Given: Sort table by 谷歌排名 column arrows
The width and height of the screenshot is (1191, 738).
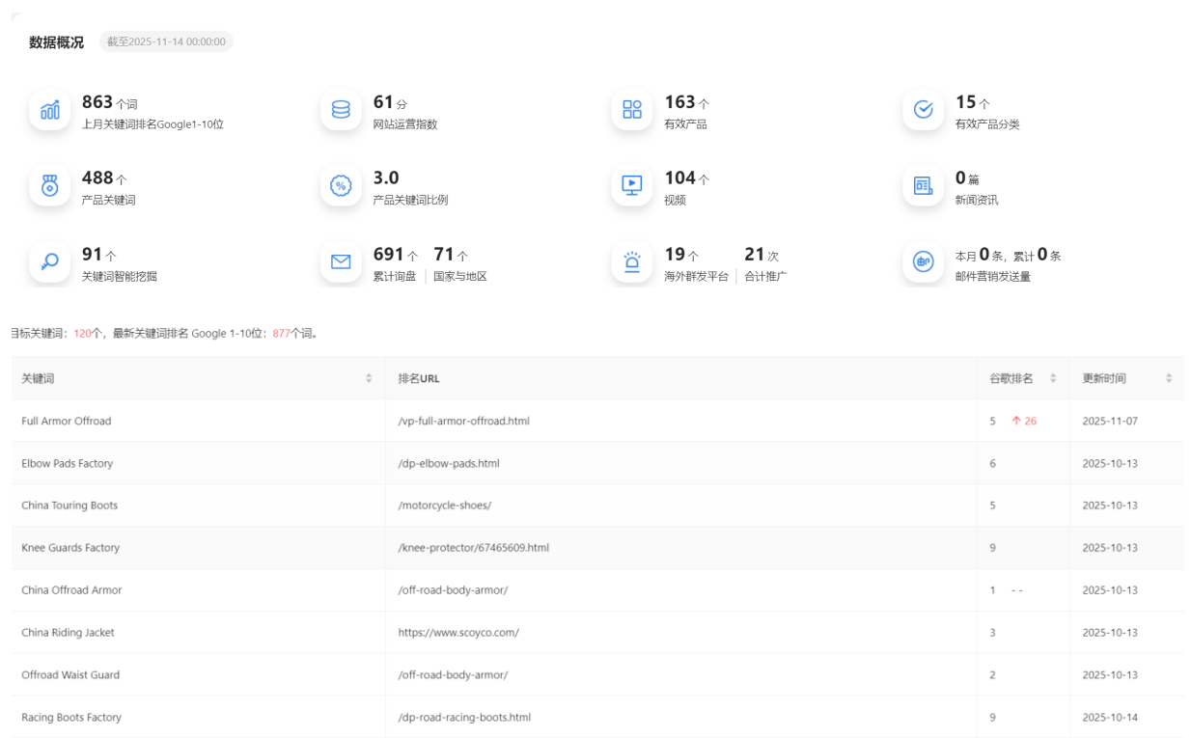Looking at the screenshot, I should [x=1053, y=378].
